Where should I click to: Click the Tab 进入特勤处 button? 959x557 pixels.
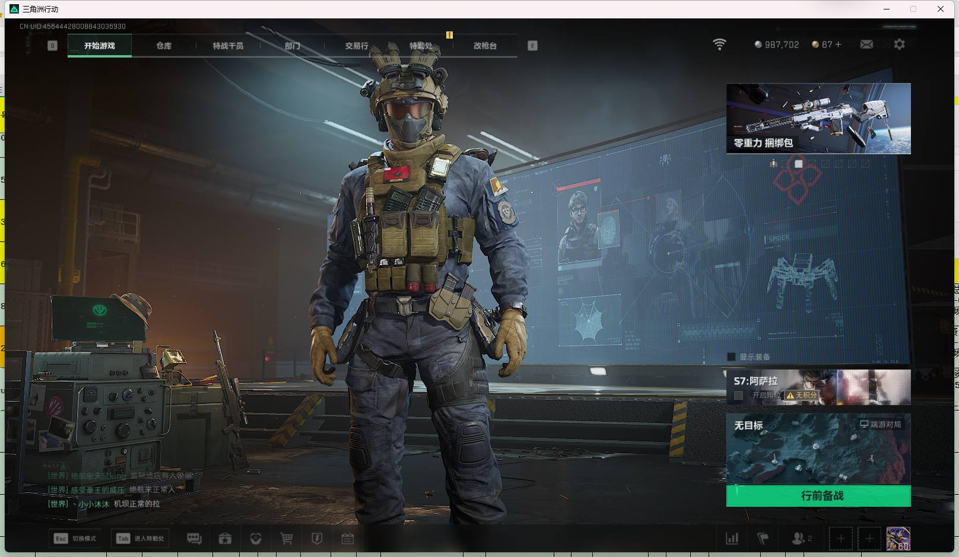(141, 539)
